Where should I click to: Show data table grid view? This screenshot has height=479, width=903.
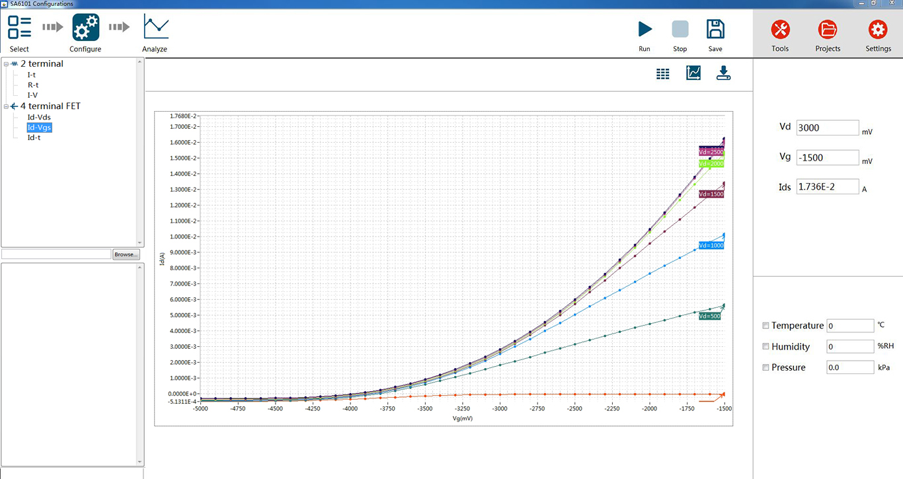(x=663, y=74)
